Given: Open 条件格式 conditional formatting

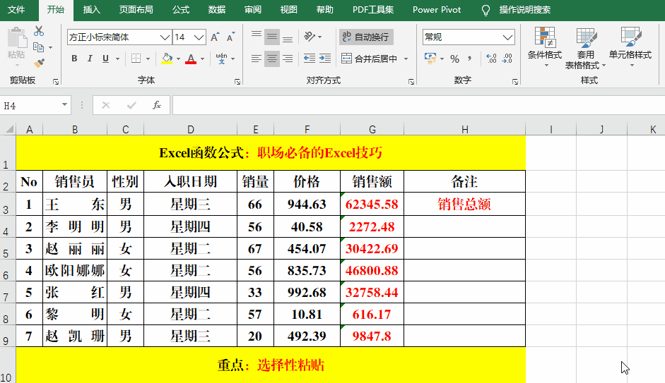Looking at the screenshot, I should pos(545,47).
